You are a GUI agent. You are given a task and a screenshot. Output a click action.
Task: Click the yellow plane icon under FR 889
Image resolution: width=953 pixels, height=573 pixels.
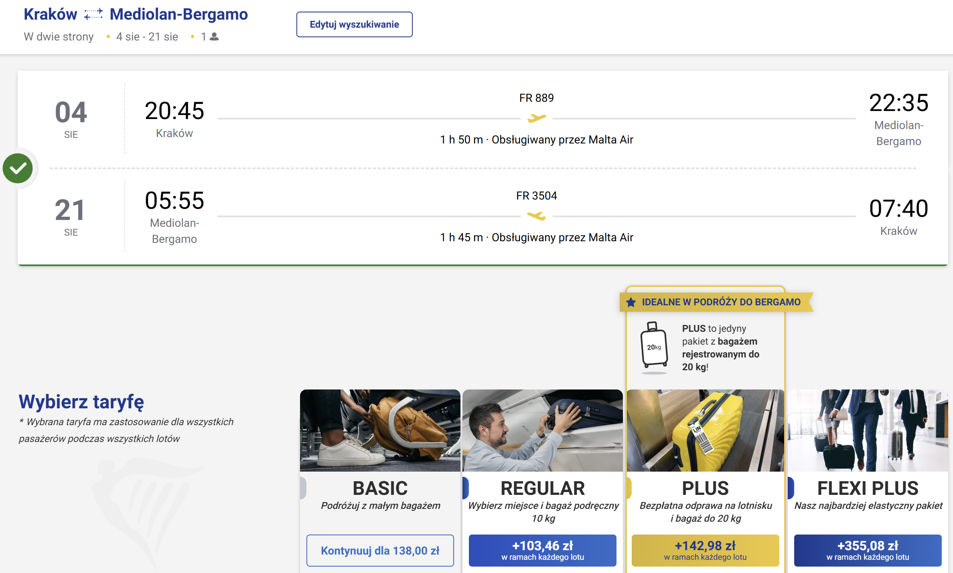(x=537, y=118)
